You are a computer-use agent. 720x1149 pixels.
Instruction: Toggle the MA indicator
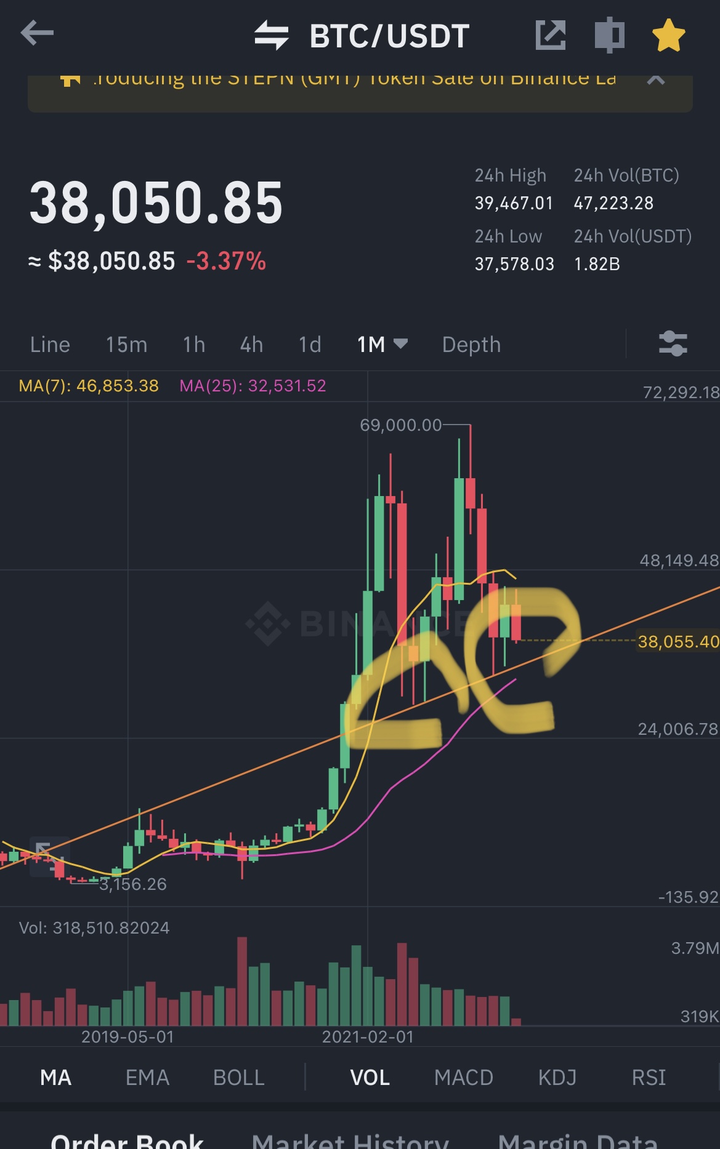point(55,1078)
